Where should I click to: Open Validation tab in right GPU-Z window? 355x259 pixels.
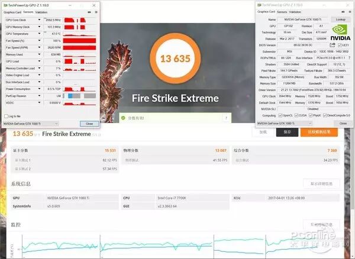click(295, 12)
